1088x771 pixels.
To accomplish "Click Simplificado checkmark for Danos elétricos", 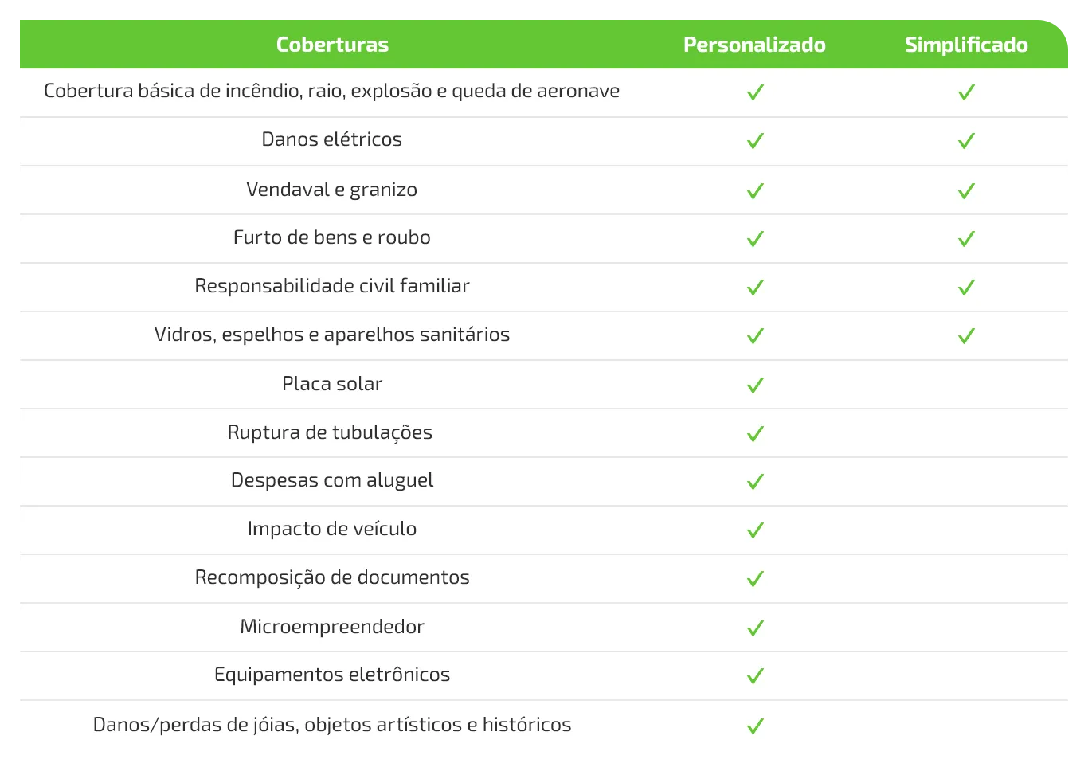I will 966,141.
